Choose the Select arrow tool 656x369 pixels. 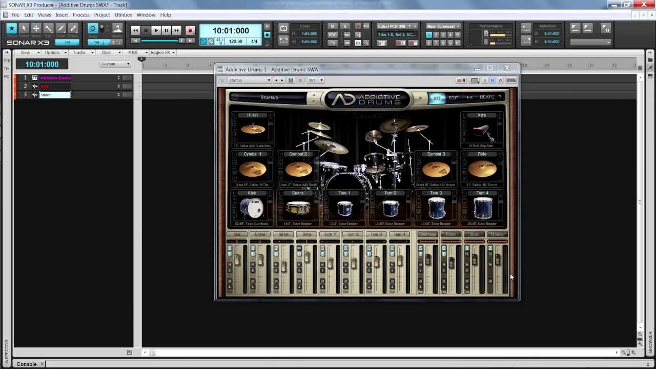pyautogui.click(x=24, y=29)
